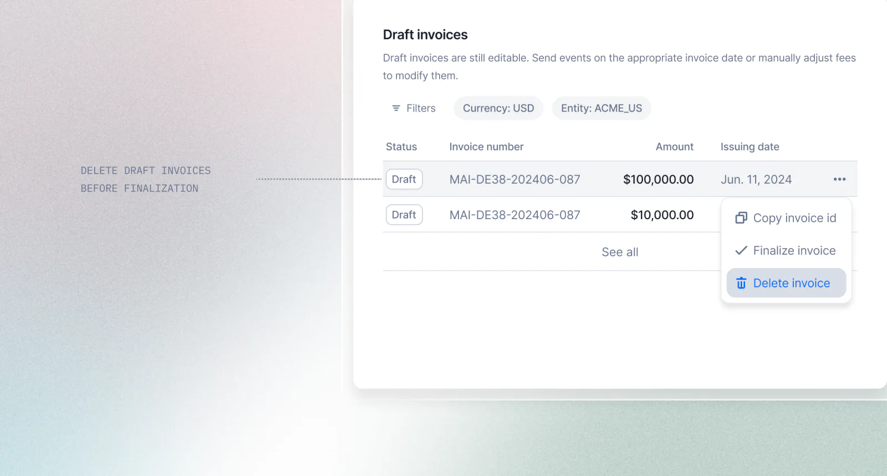
Task: Click the description text about editable draft invoices
Action: [619, 67]
